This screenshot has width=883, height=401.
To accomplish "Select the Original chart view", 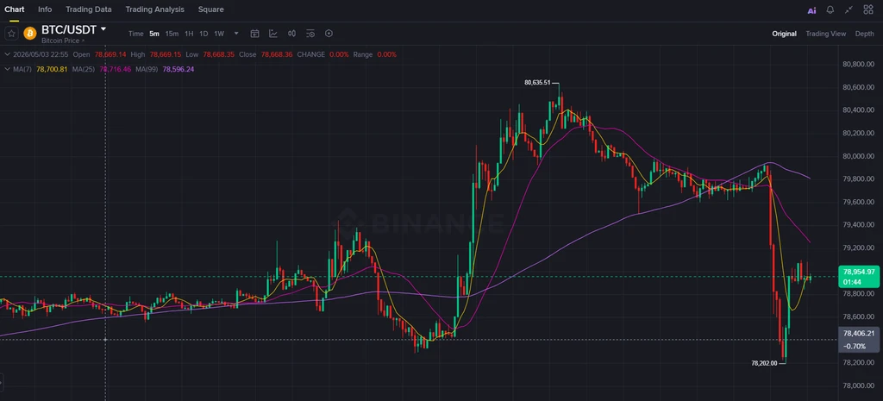I will pyautogui.click(x=784, y=34).
